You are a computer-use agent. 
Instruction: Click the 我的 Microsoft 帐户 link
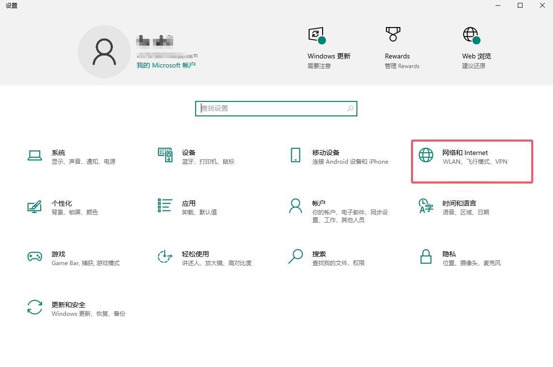click(x=166, y=65)
